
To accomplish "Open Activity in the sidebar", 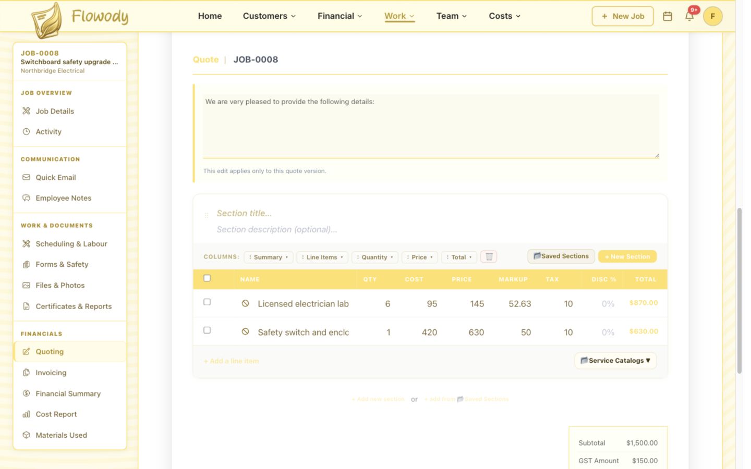I will pos(70,132).
